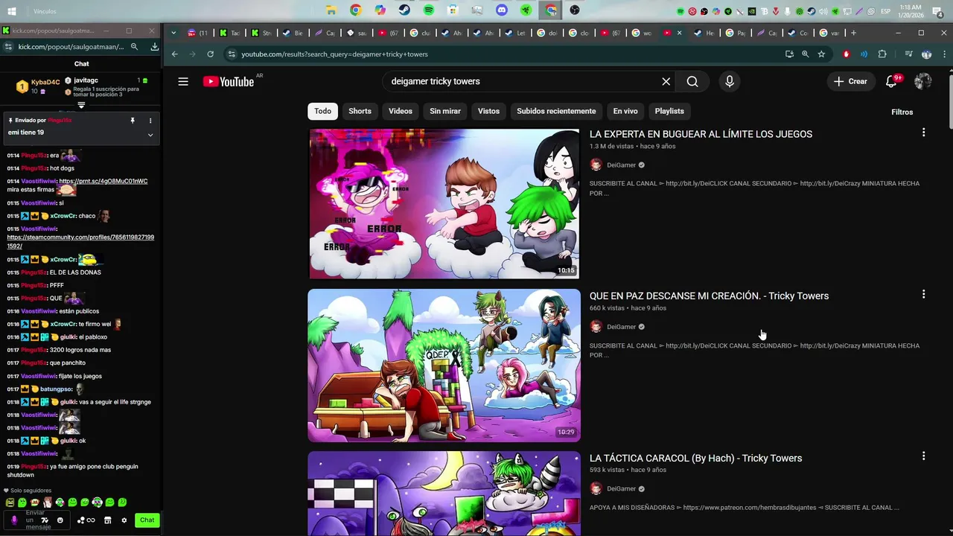Select the Vistos filter chip
The width and height of the screenshot is (953, 536).
point(488,111)
